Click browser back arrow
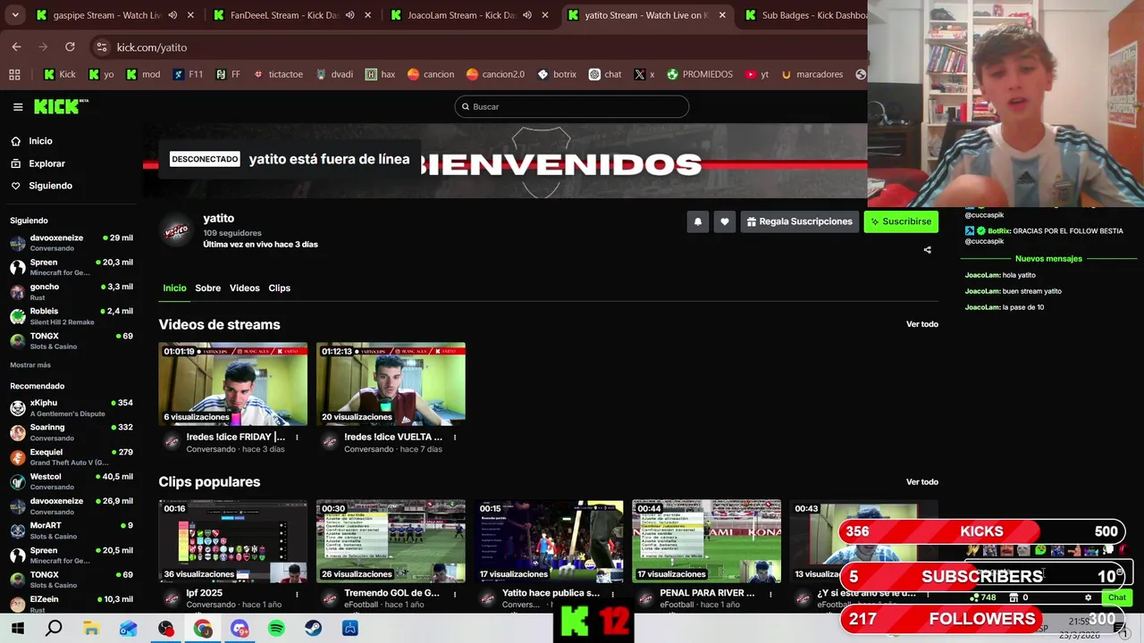1144x643 pixels. click(x=16, y=46)
